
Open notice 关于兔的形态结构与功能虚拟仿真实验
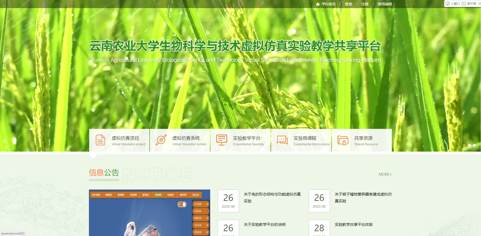(x=272, y=198)
